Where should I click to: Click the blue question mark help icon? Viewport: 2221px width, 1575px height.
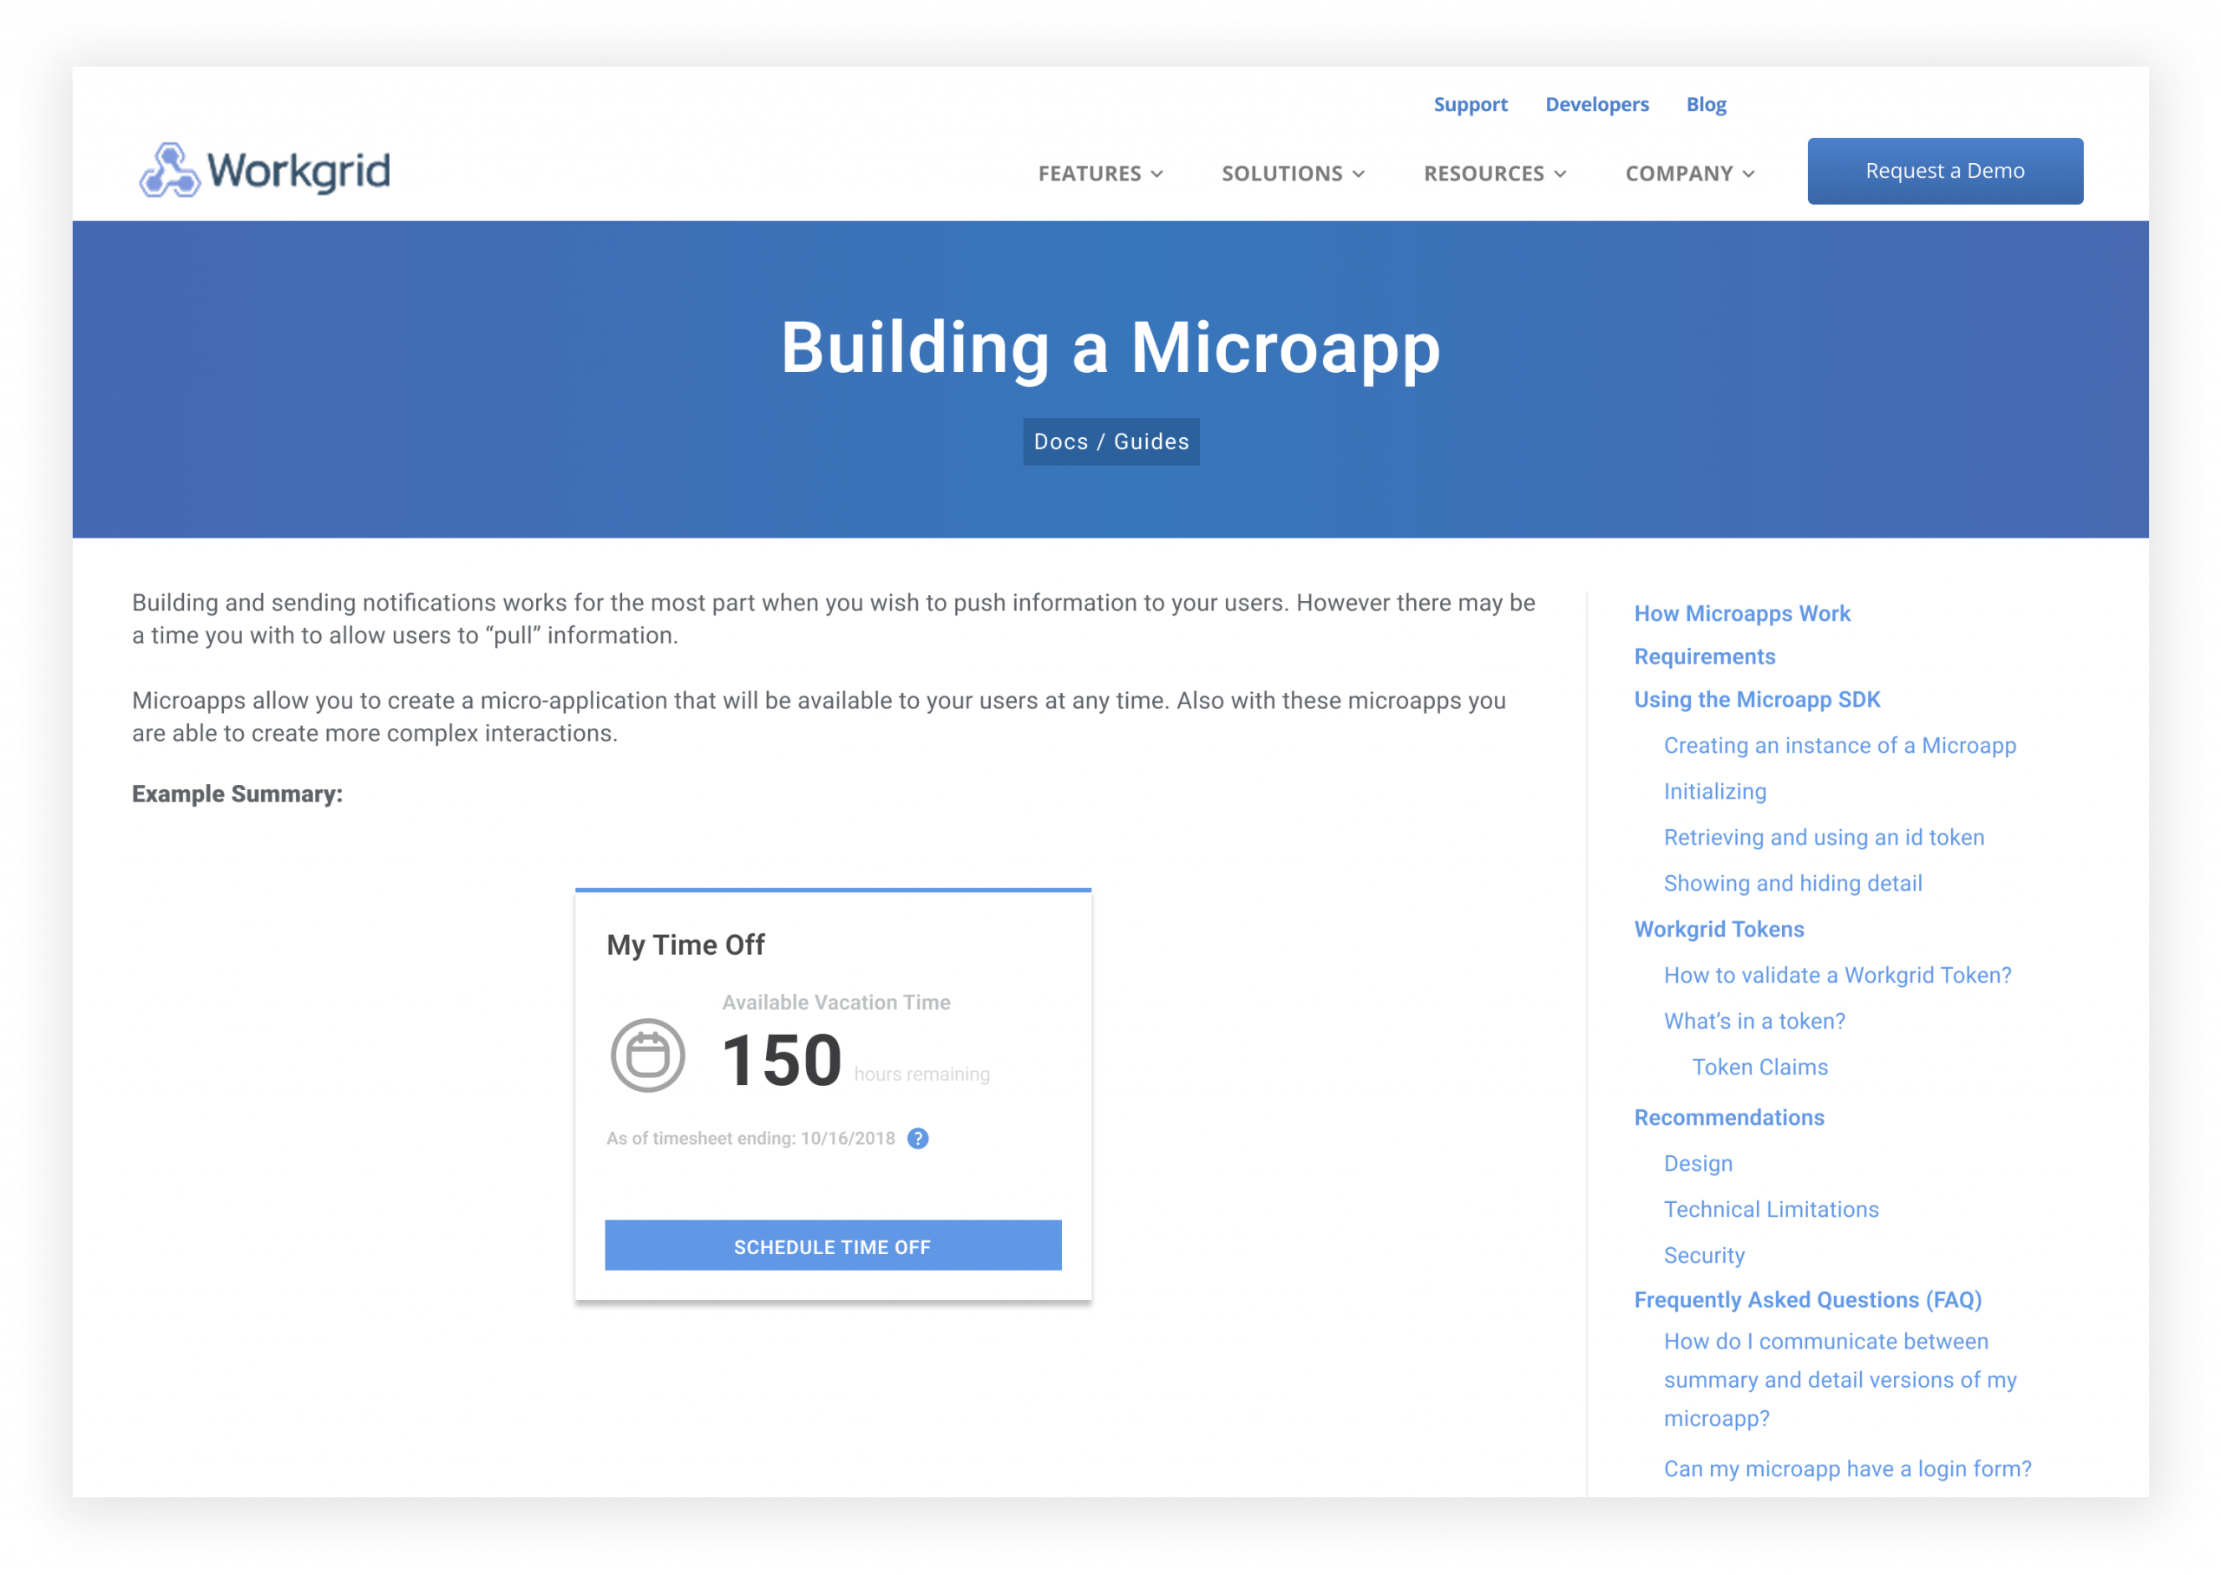[918, 1139]
